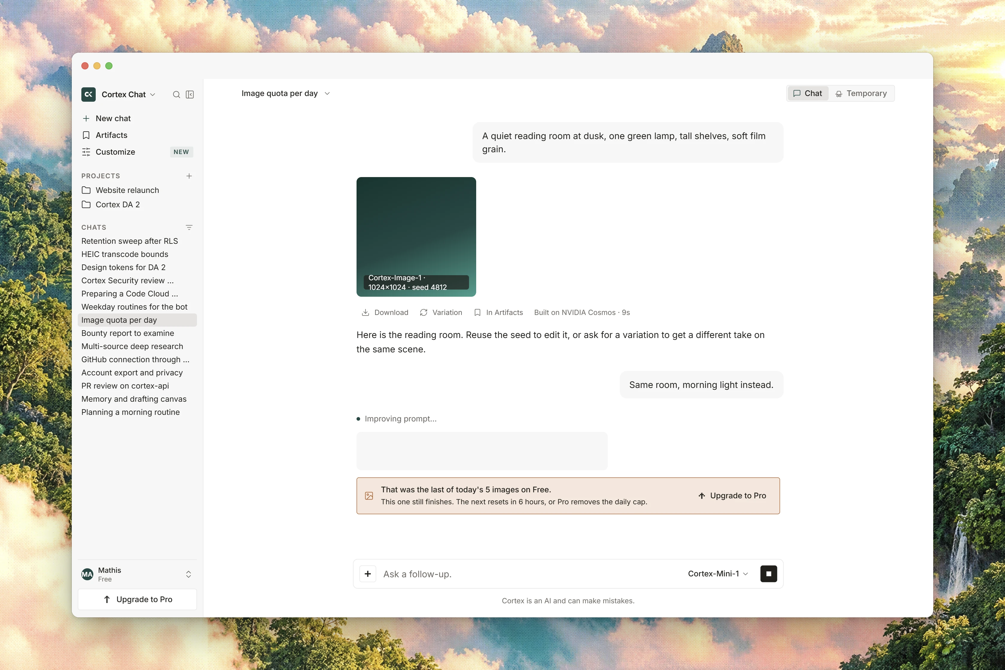Screen dimensions: 1005x670
Task: Open Memory and drafting canvas chat
Action: click(x=137, y=399)
